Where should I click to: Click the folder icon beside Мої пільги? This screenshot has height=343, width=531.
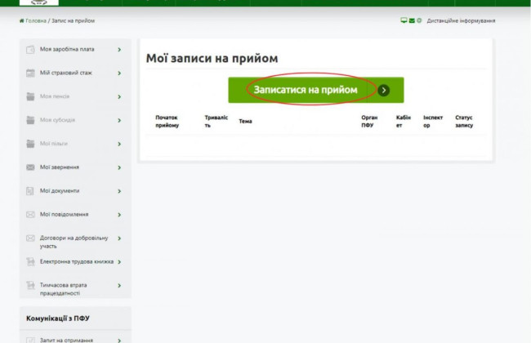pyautogui.click(x=30, y=144)
